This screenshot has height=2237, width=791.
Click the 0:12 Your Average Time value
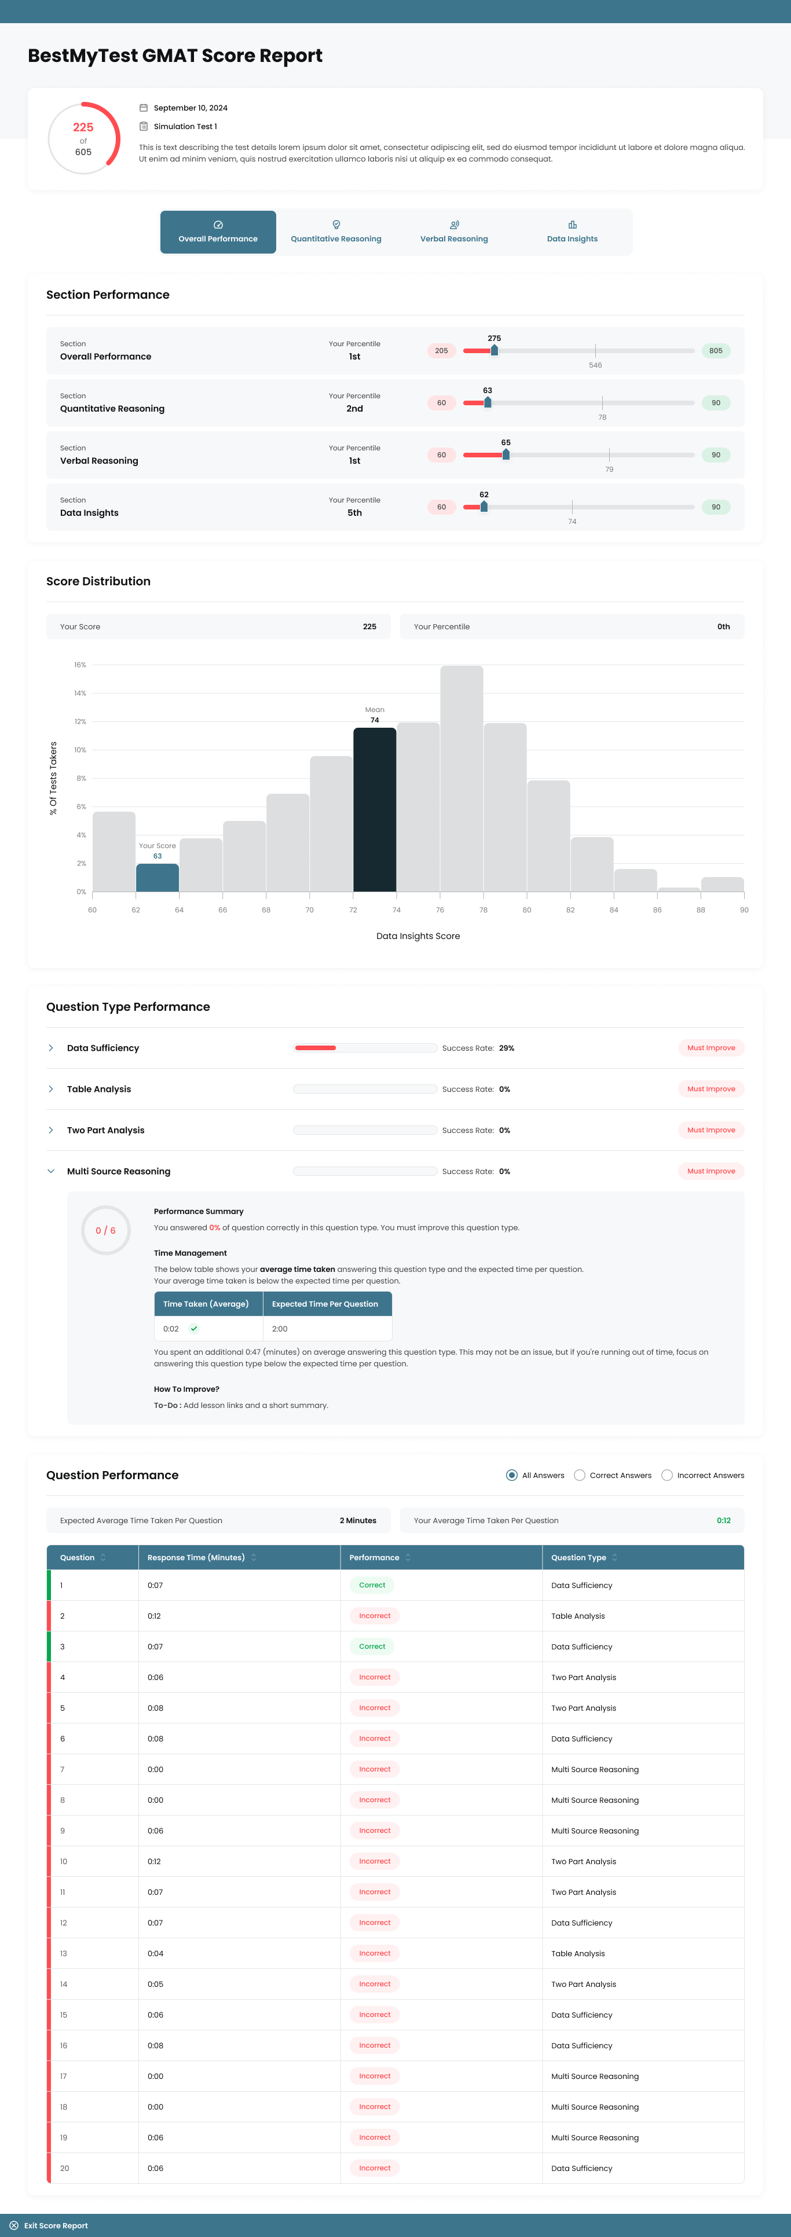(x=723, y=1520)
